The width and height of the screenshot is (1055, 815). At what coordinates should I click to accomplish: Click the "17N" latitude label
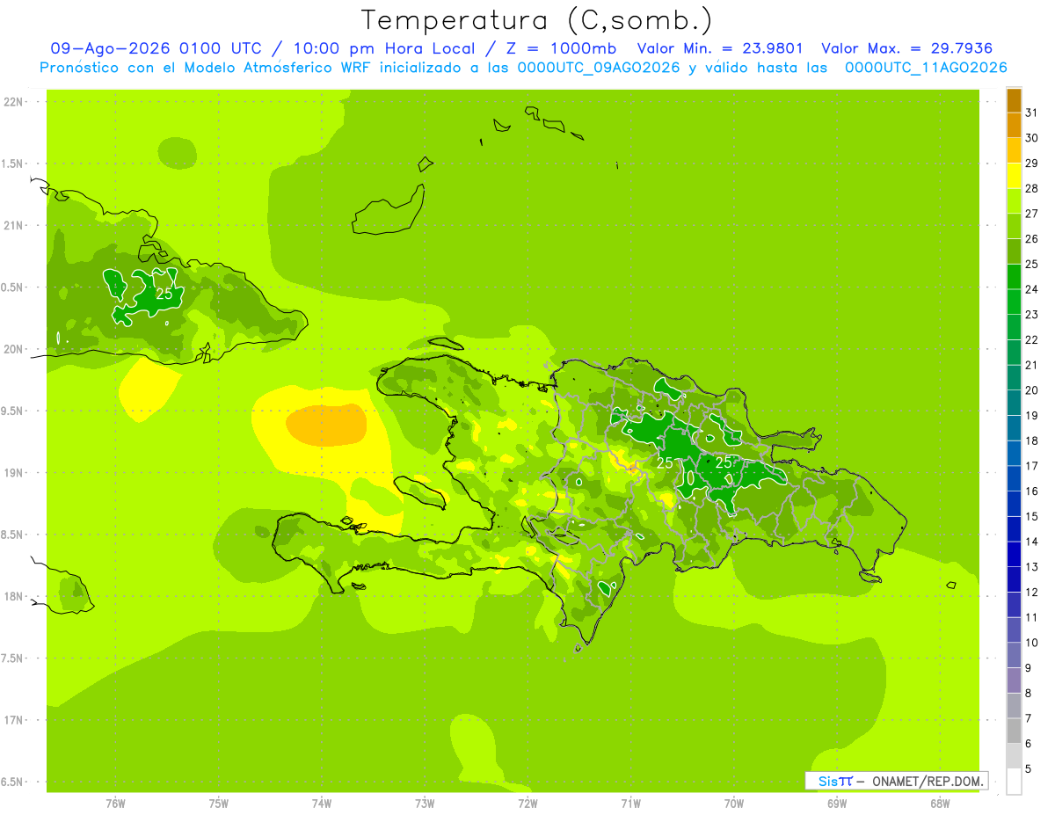(x=13, y=720)
